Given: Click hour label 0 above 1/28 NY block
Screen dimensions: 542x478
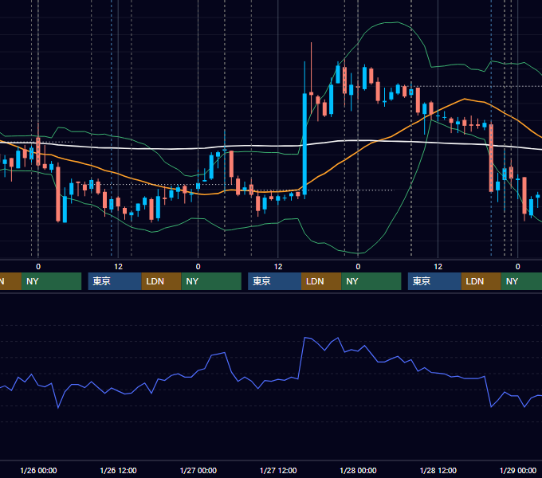Looking at the screenshot, I should point(358,267).
